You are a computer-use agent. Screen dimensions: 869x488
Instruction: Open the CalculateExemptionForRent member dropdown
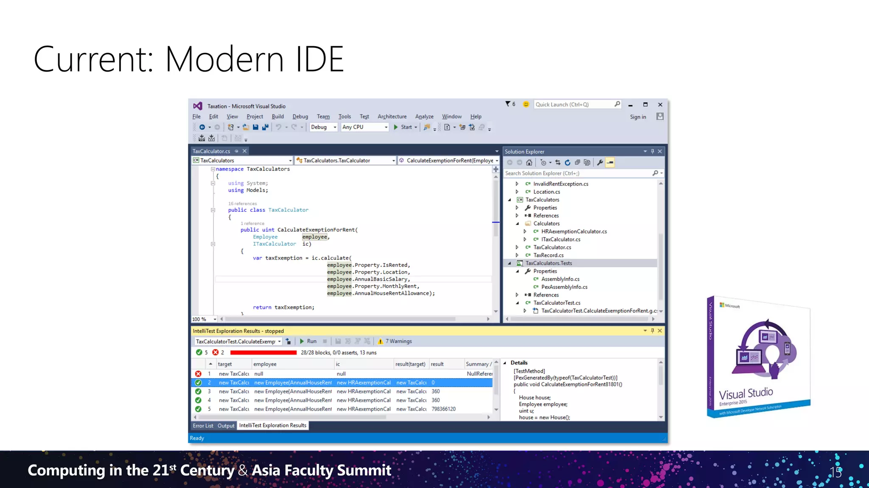coord(449,161)
